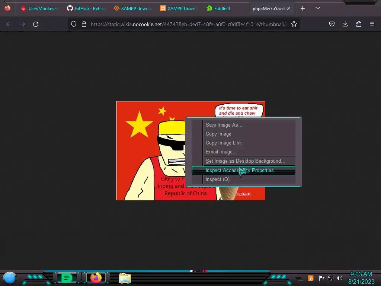
Task: Reload the current page
Action: click(36, 24)
